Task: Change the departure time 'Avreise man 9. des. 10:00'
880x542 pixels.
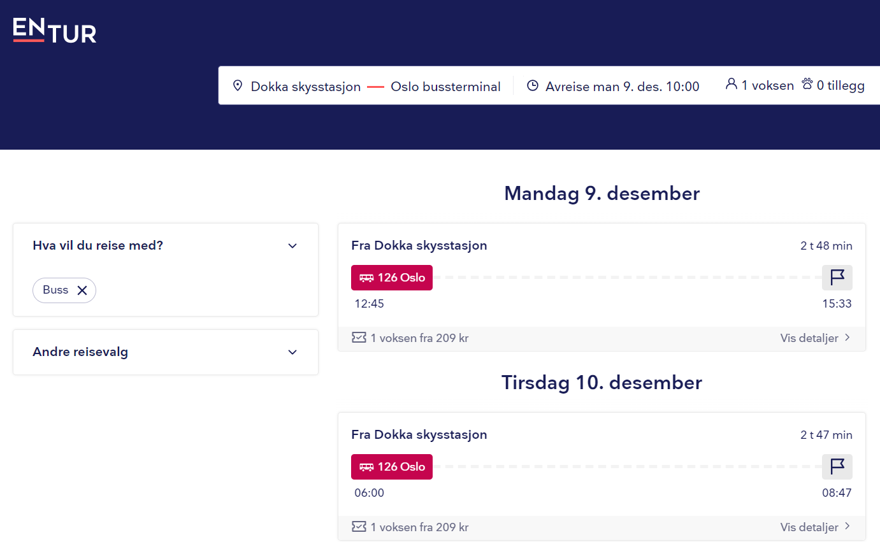Action: [x=622, y=86]
